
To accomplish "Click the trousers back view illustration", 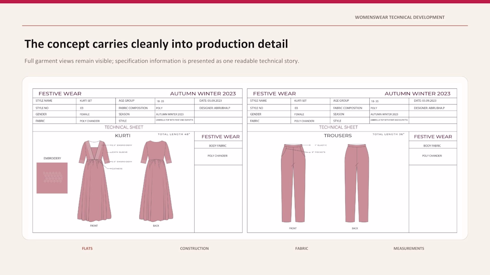I will click(356, 183).
